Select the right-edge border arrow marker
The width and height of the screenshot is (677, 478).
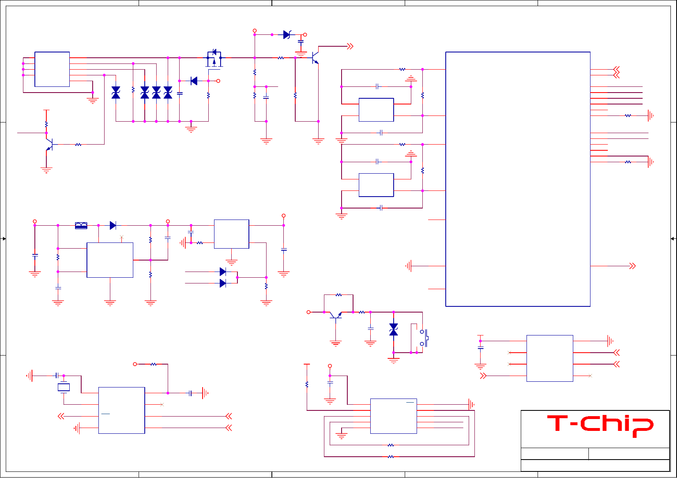pos(672,239)
